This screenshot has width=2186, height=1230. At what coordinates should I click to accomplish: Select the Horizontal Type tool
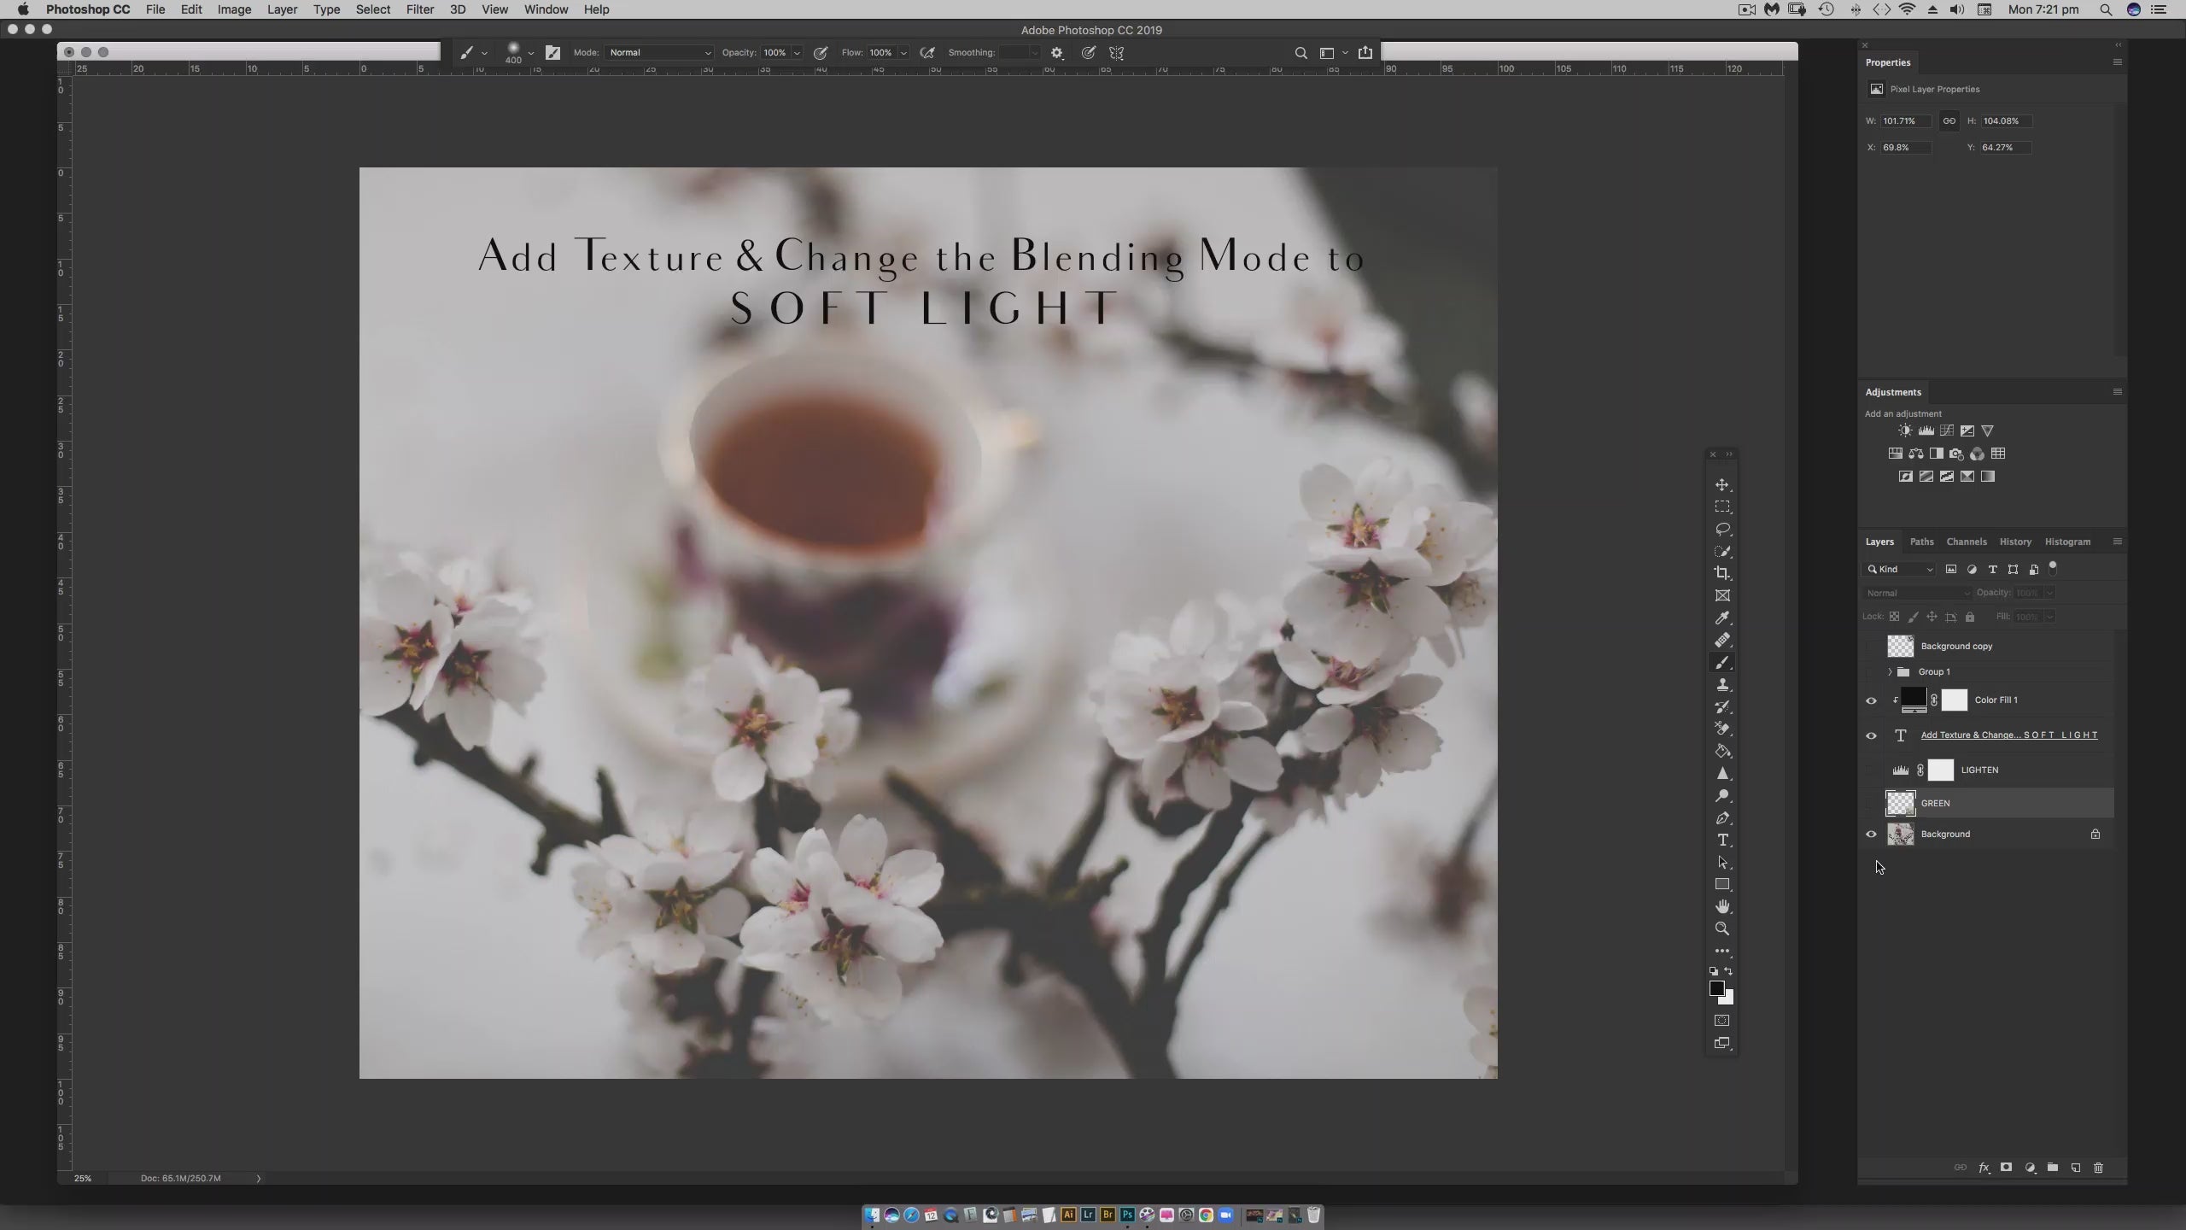tap(1721, 840)
